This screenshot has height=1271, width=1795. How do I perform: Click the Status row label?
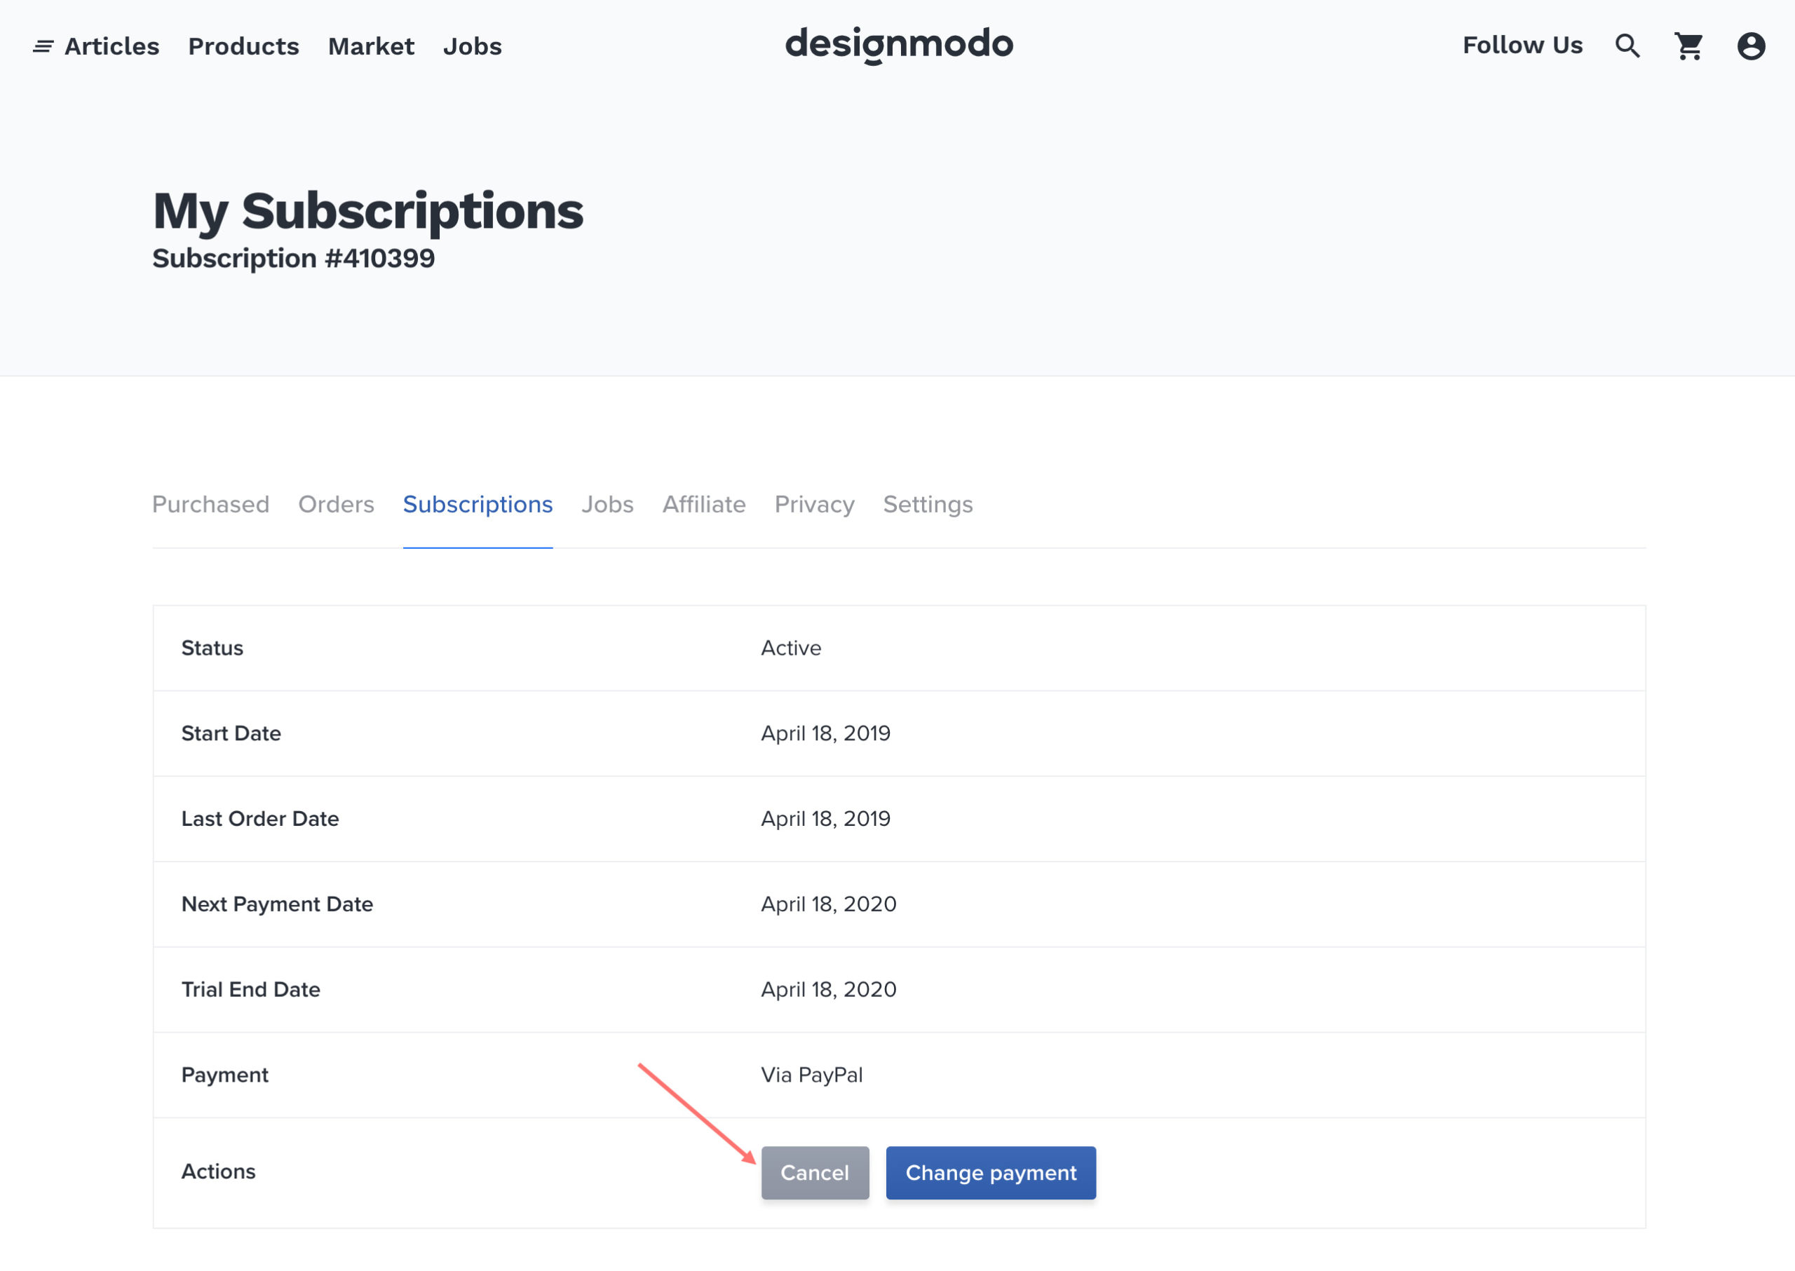[x=212, y=648]
